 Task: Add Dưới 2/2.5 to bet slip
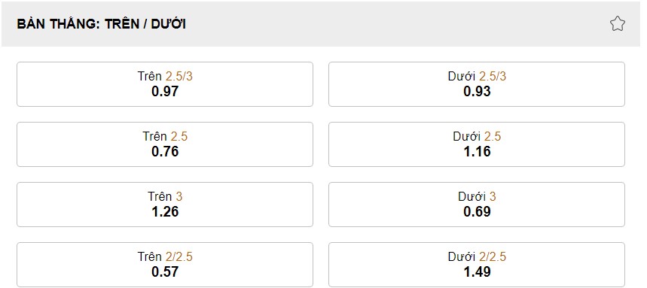tap(477, 265)
